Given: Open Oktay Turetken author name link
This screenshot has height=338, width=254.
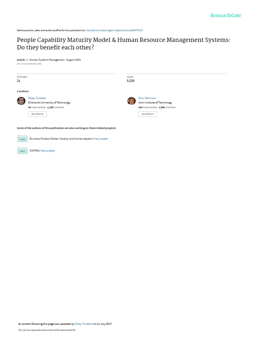Looking at the screenshot, I should (37, 98).
